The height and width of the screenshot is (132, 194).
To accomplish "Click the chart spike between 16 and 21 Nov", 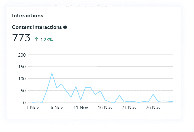I will pyautogui.click(x=119, y=95).
